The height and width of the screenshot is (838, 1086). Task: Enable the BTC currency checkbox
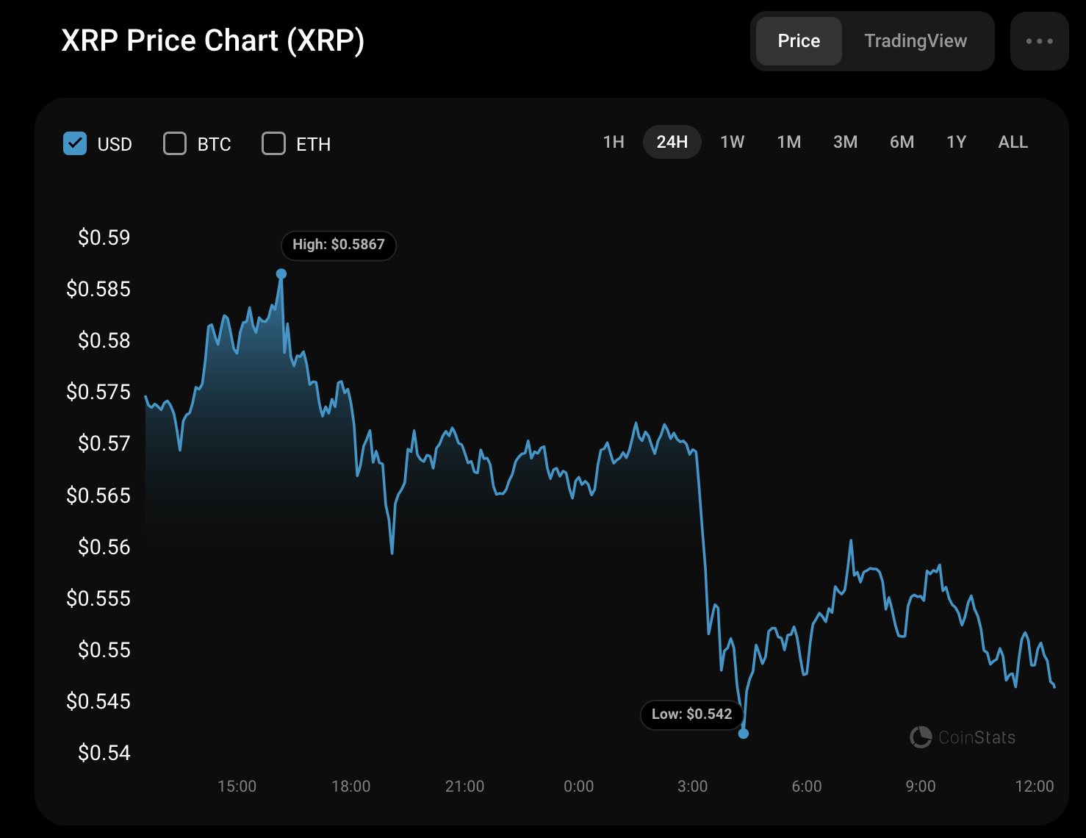coord(175,143)
